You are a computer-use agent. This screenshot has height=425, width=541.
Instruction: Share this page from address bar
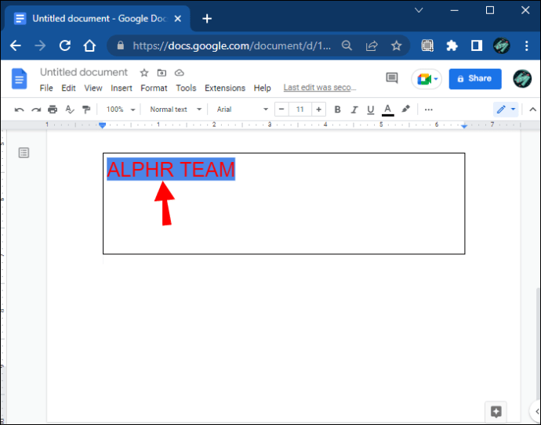pos(372,45)
